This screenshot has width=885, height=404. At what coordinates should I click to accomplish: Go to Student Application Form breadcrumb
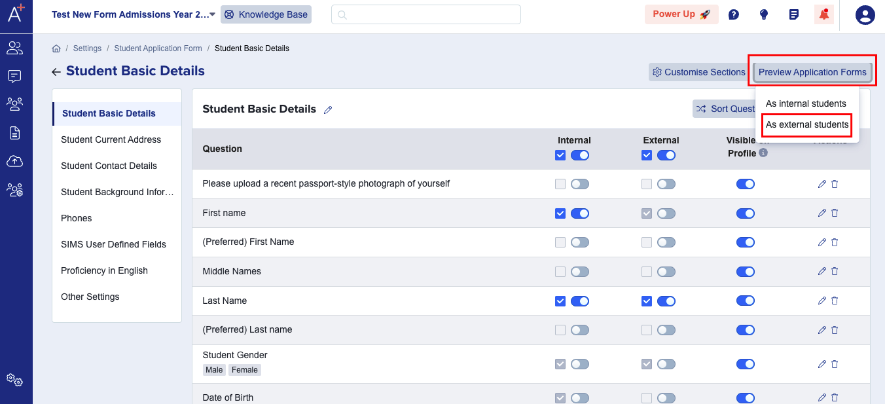158,48
